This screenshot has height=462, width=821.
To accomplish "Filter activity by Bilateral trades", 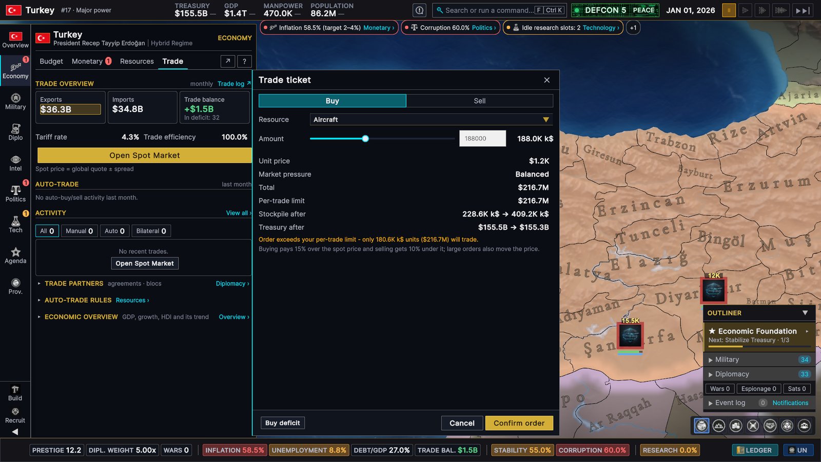I will (x=151, y=231).
